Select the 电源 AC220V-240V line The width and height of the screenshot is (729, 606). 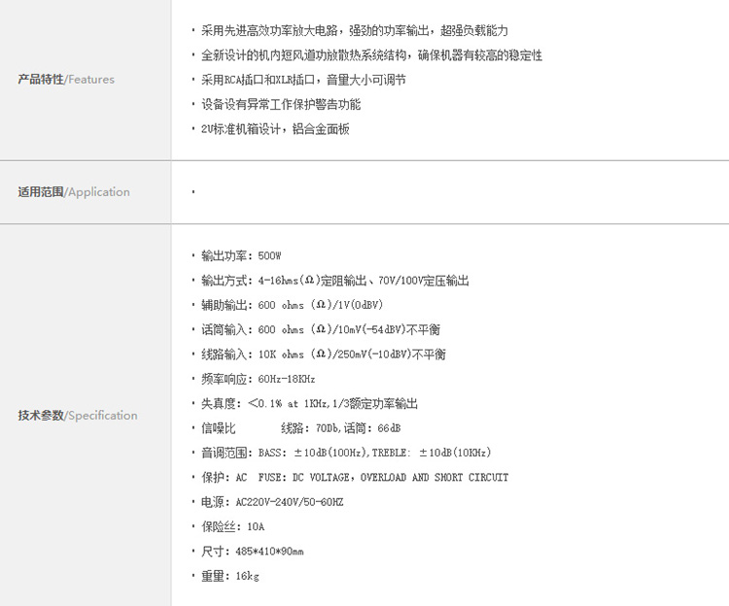(272, 502)
